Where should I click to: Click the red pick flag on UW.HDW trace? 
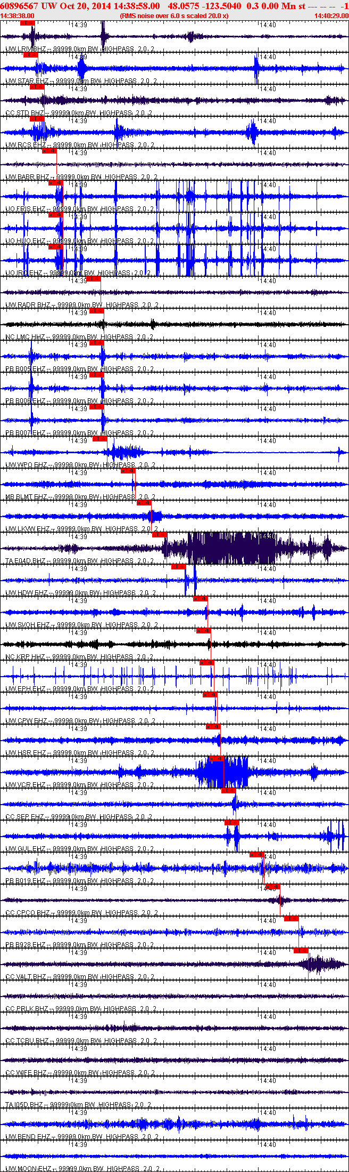click(x=178, y=567)
